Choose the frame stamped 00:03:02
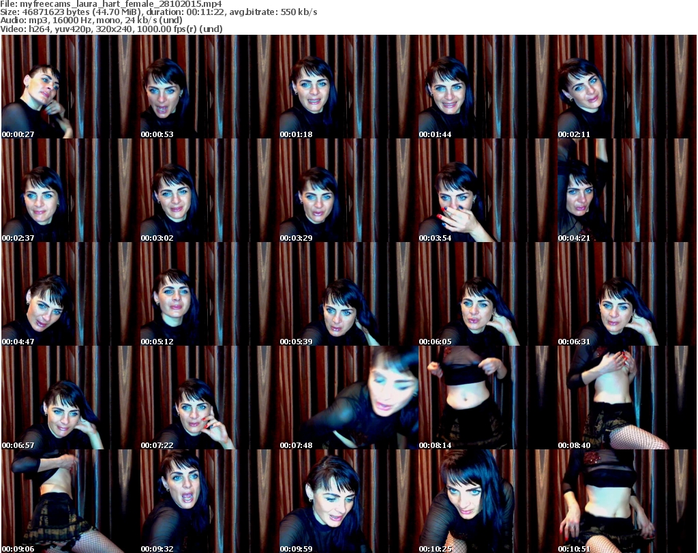The image size is (698, 553). [x=210, y=190]
